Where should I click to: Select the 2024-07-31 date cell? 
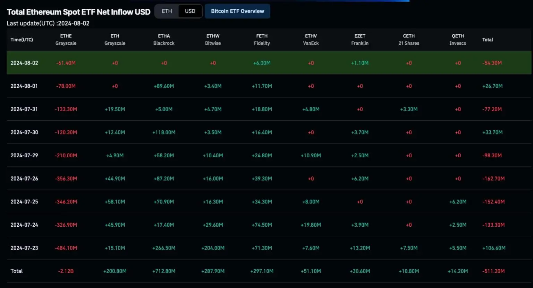(24, 109)
